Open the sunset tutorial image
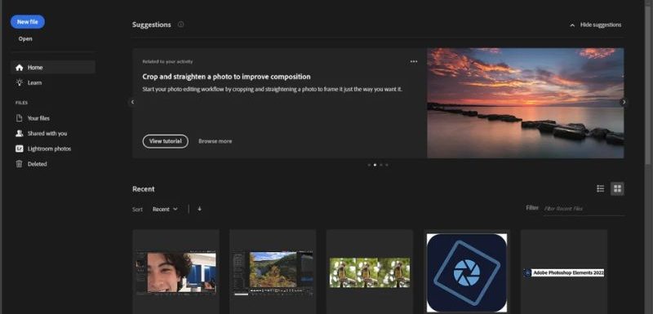Image resolution: width=653 pixels, height=314 pixels. (526, 103)
